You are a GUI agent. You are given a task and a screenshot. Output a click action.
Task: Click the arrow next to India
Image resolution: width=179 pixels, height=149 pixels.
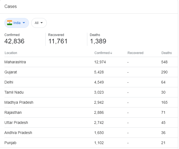click(x=24, y=23)
